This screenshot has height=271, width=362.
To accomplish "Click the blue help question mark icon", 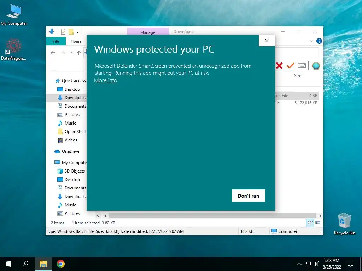I will click(x=319, y=41).
